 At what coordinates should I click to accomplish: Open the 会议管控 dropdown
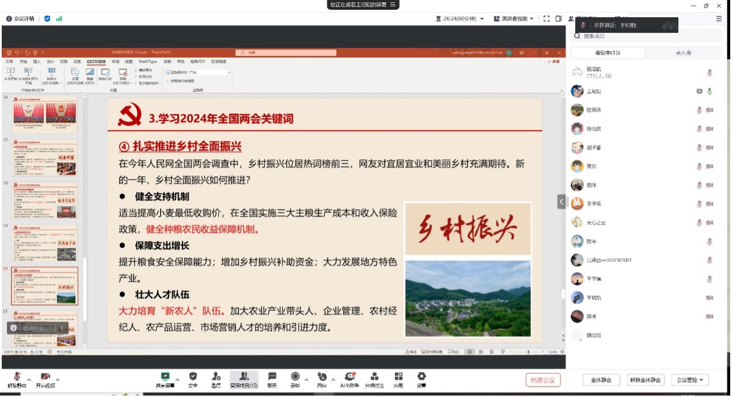(x=692, y=380)
